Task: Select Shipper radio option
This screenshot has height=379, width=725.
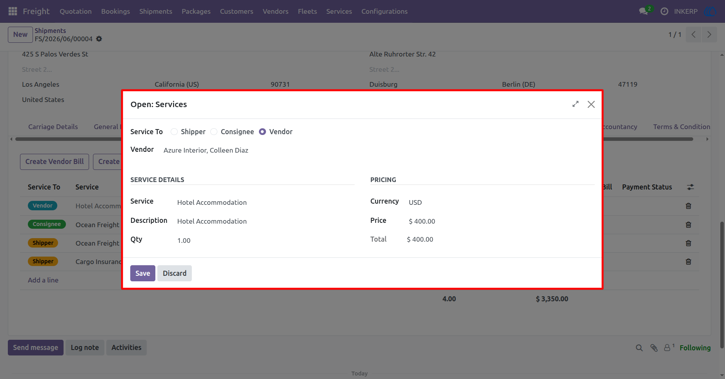Action: coord(174,132)
